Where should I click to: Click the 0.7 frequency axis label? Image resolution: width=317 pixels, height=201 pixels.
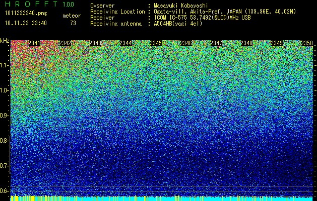coord(4,166)
